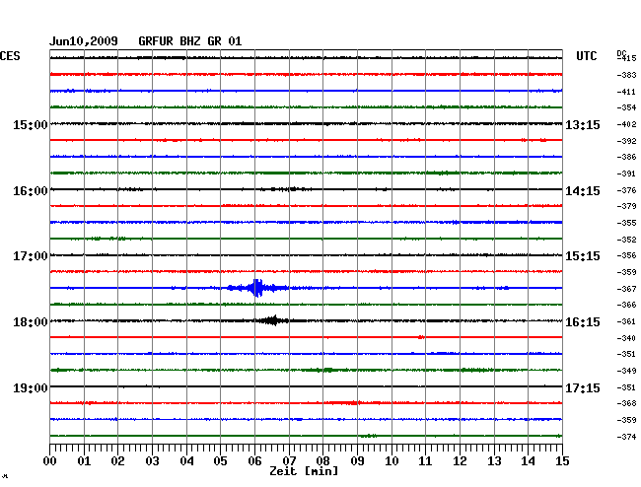641x487 pixels.
Task: Click the UTC column header
Action: click(586, 56)
